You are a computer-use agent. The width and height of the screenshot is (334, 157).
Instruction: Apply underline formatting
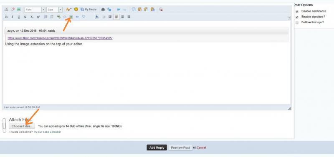tap(19, 17)
